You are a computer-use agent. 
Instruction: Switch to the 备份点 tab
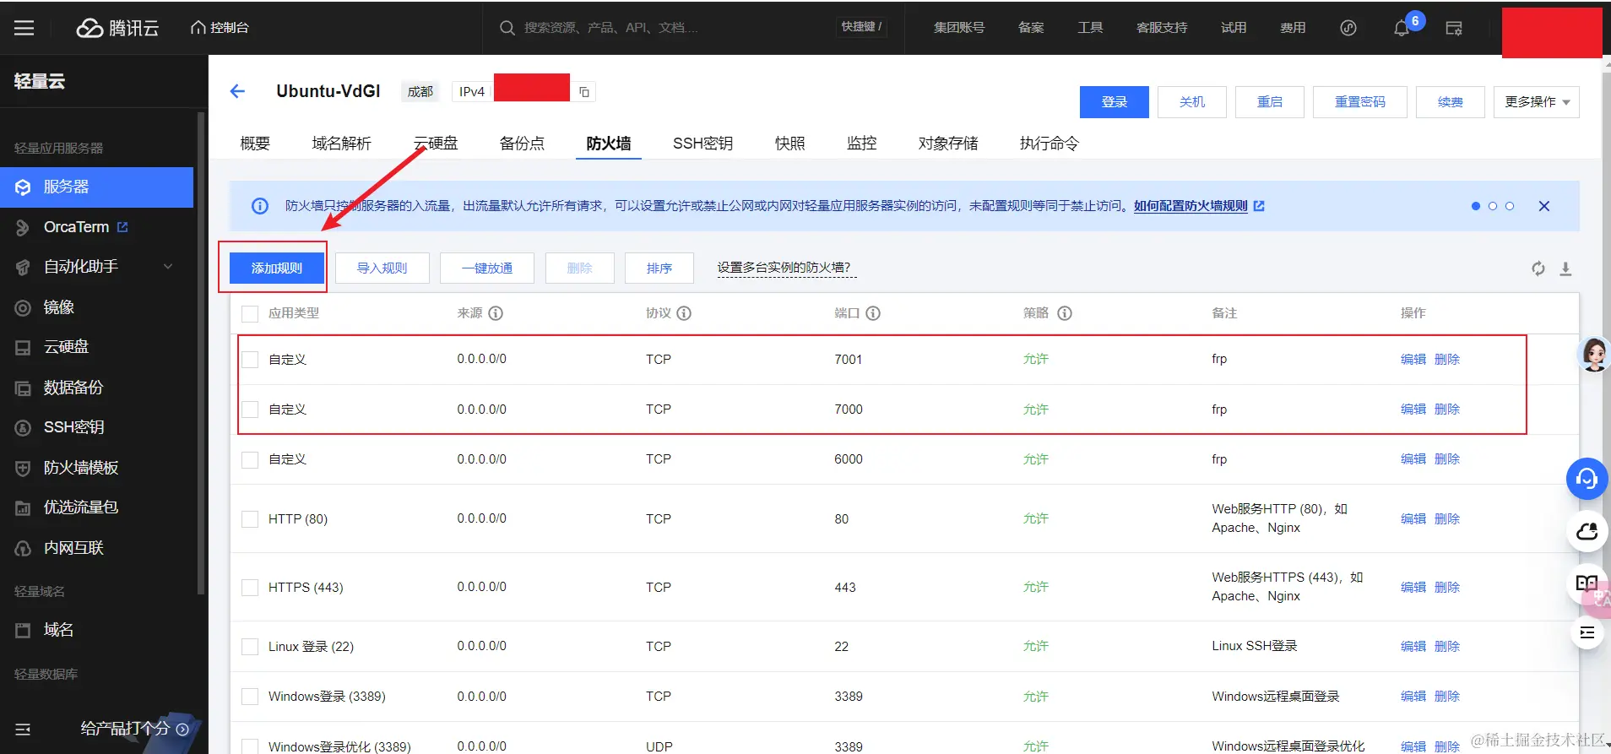tap(522, 144)
